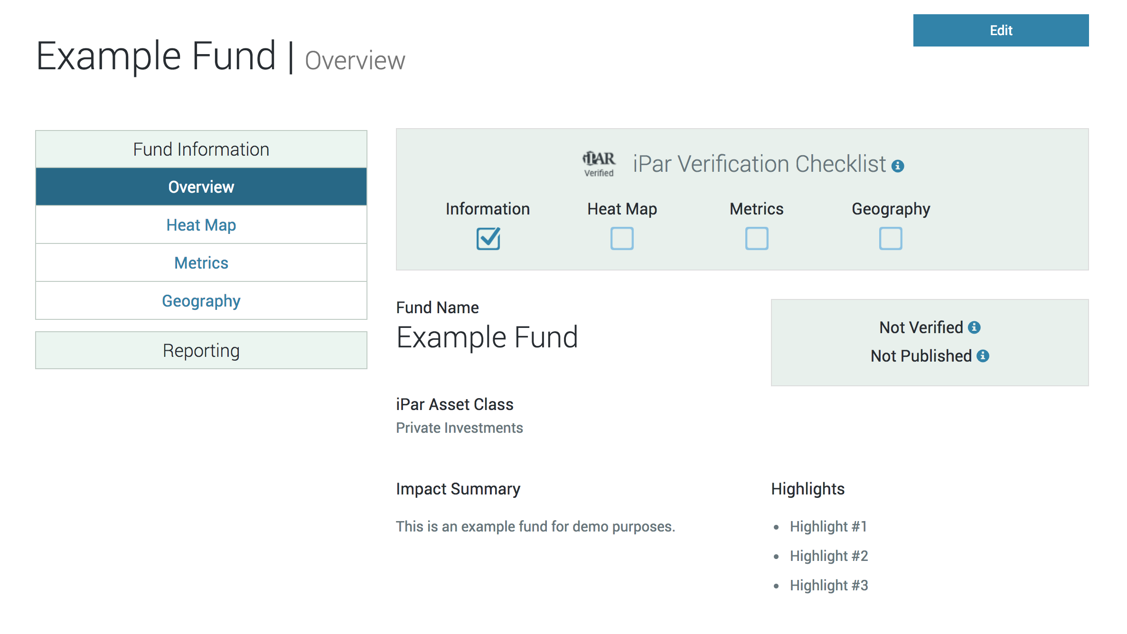Open the Heat Map sidebar item

click(x=201, y=225)
